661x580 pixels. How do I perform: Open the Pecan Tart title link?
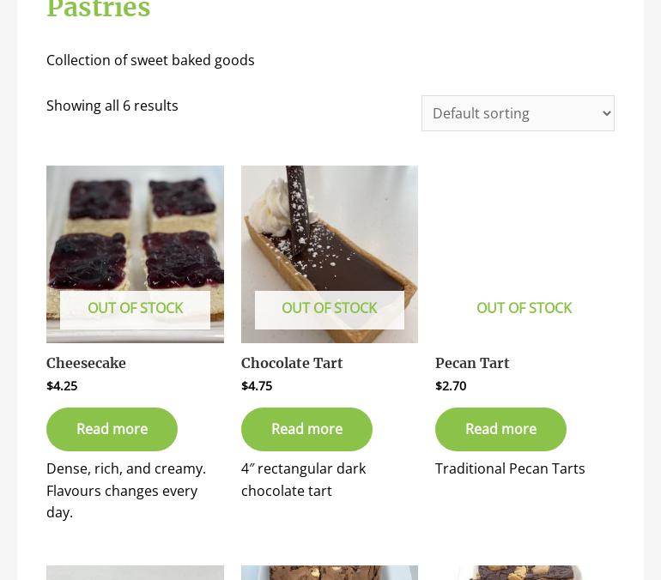pos(472,363)
